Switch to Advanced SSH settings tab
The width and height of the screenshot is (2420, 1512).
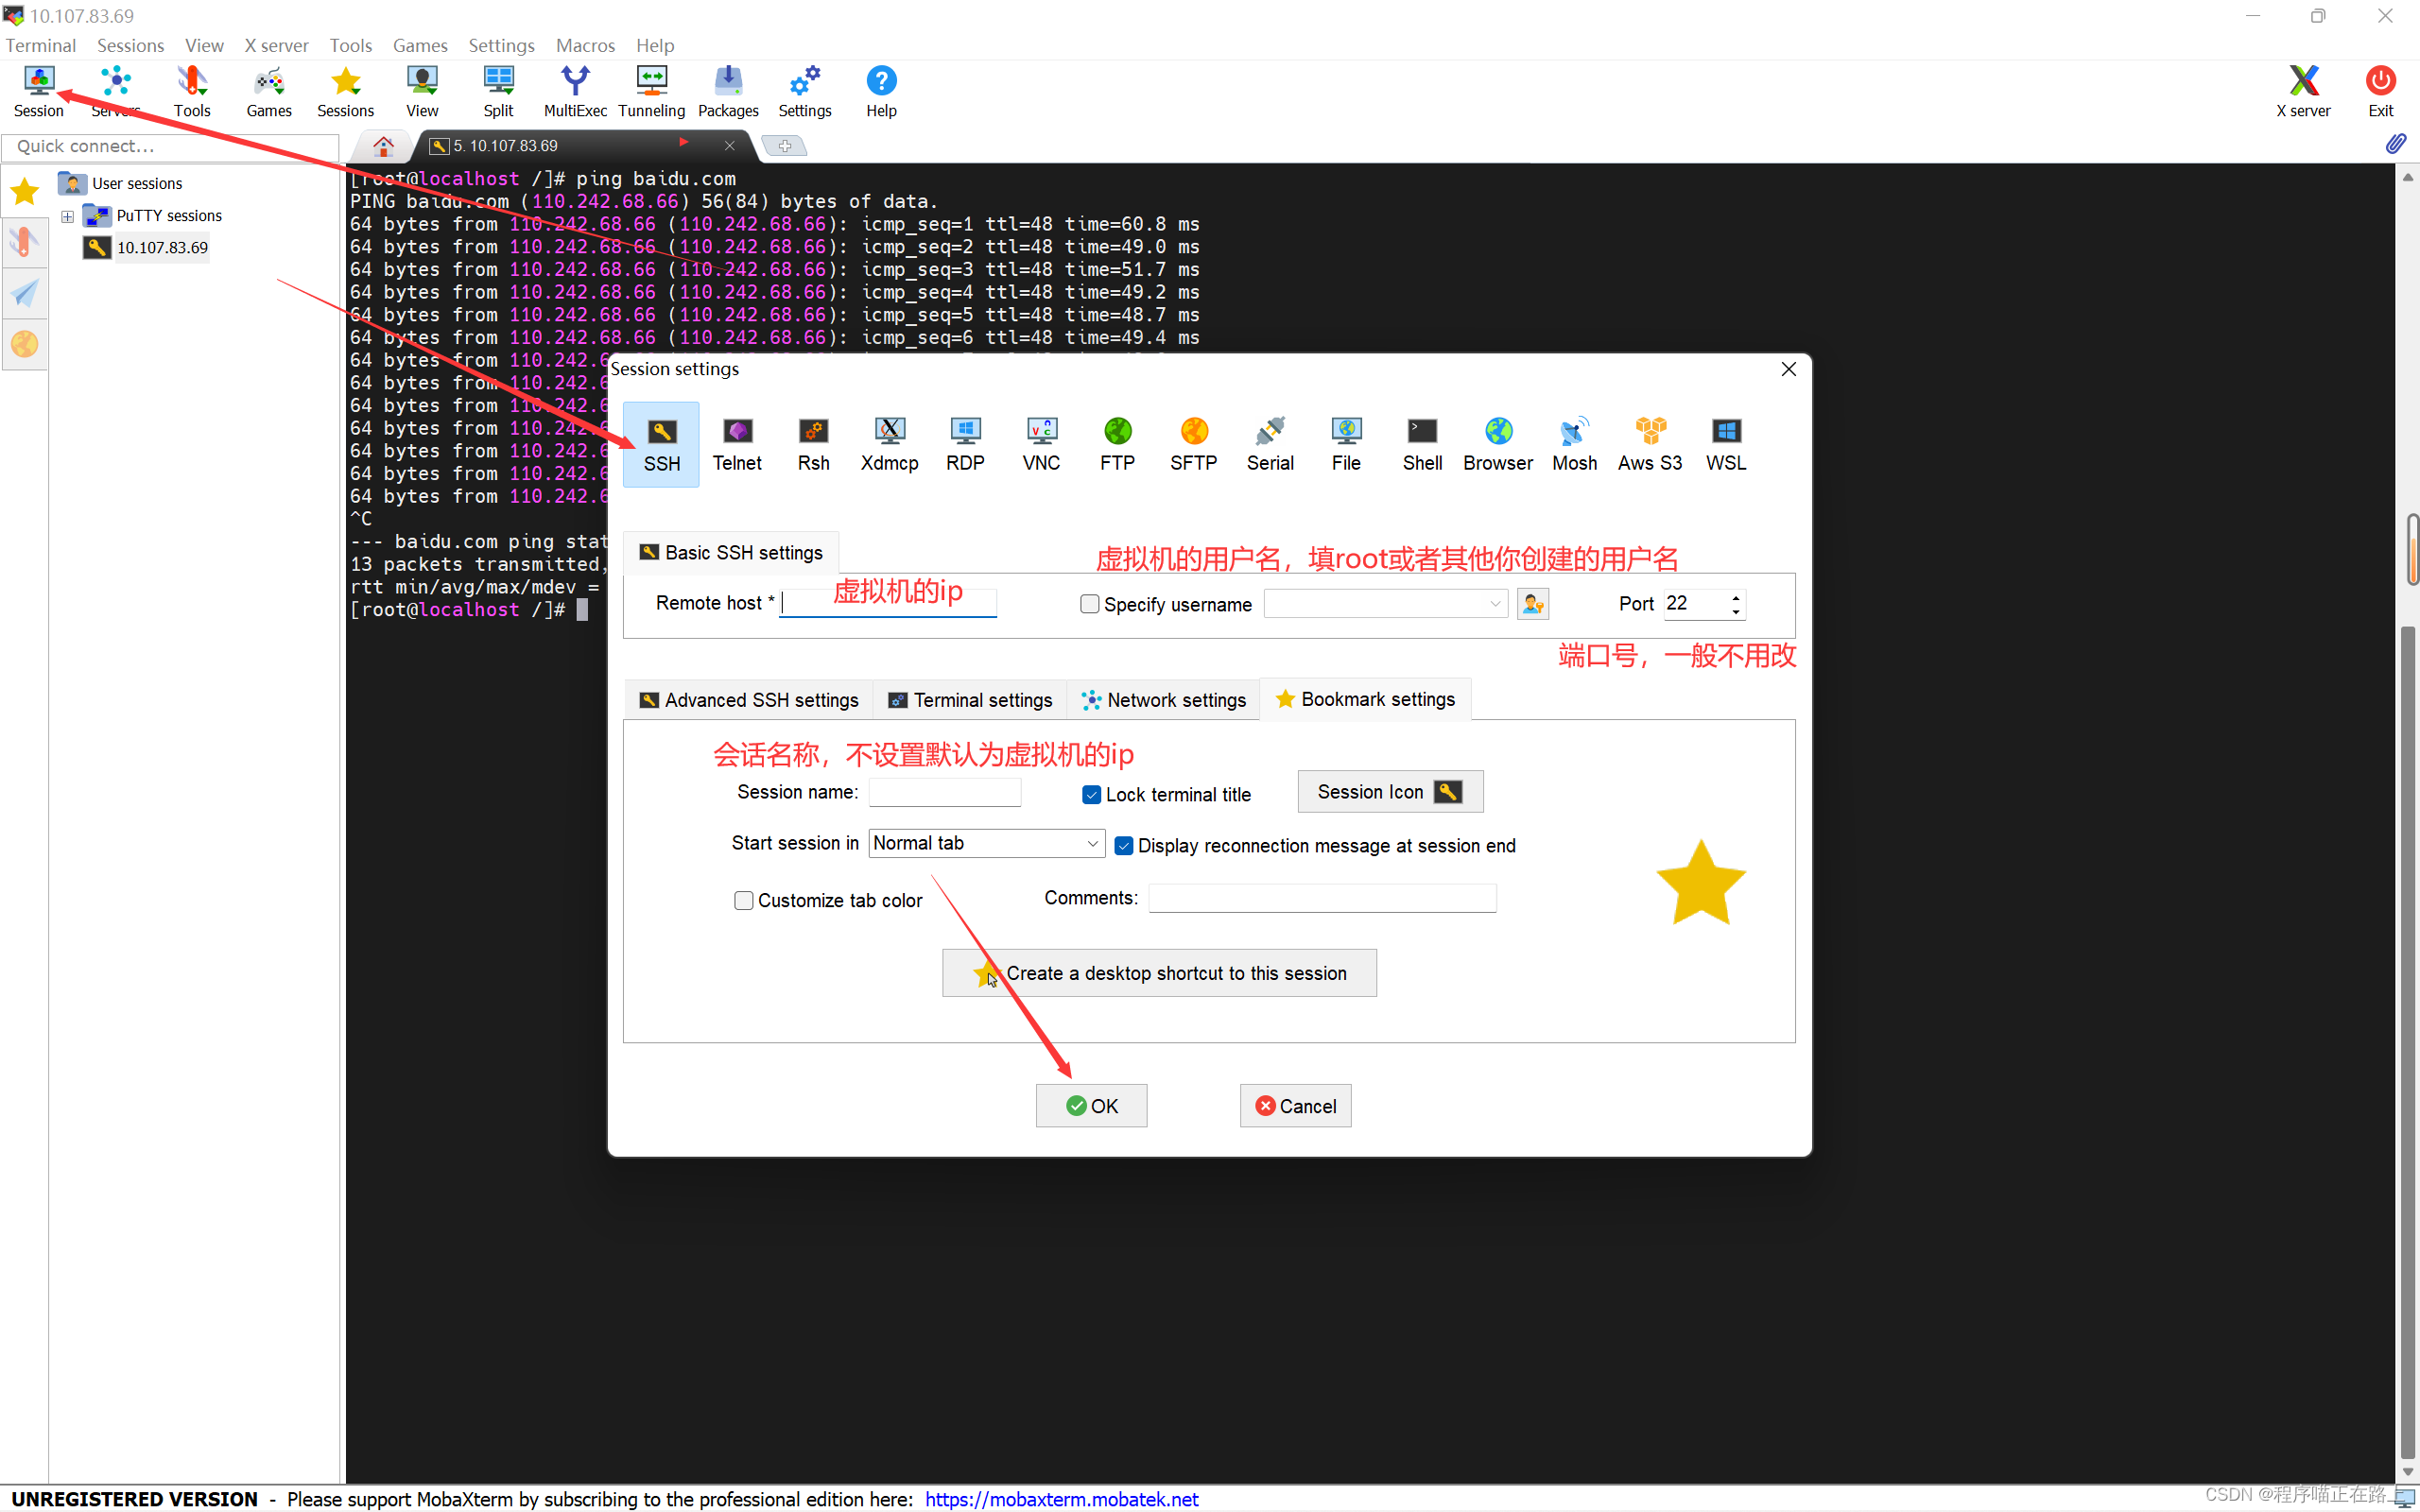(x=749, y=700)
